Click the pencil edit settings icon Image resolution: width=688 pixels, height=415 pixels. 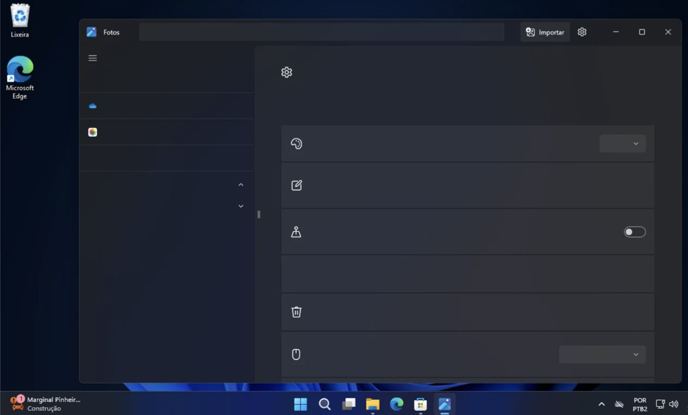tap(296, 184)
